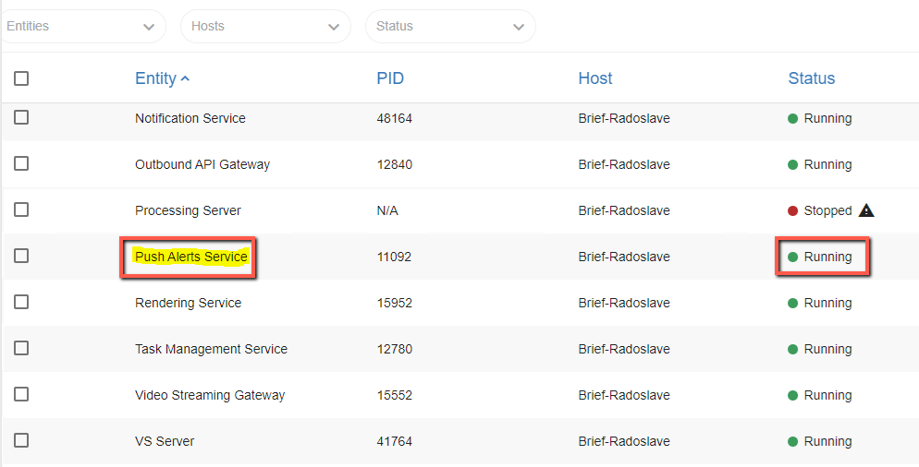Select the Notification Service entity name

tap(190, 118)
